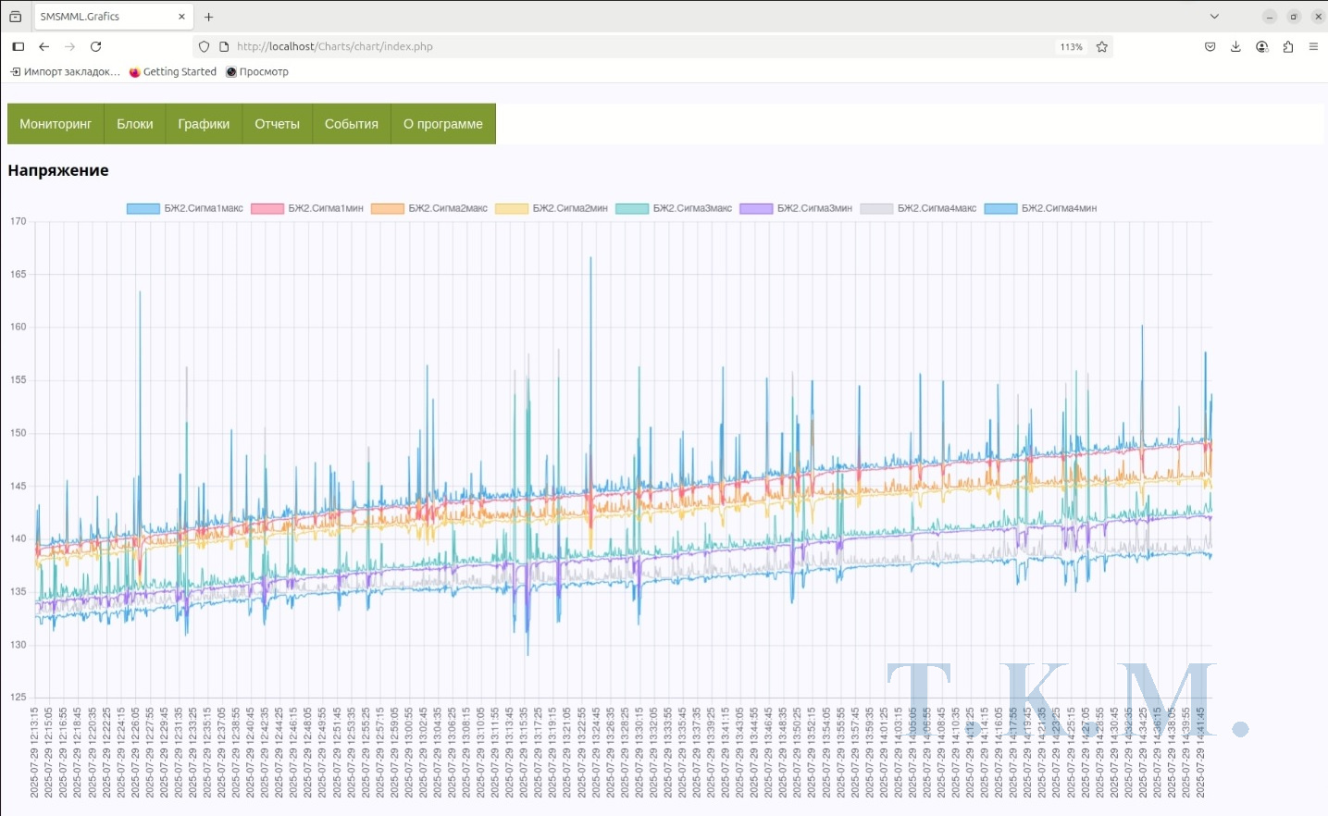This screenshot has width=1328, height=816.
Task: Bookmark this page with star icon
Action: [1101, 46]
